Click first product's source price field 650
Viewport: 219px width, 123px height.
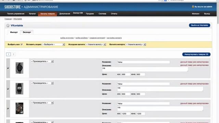pos(126,74)
